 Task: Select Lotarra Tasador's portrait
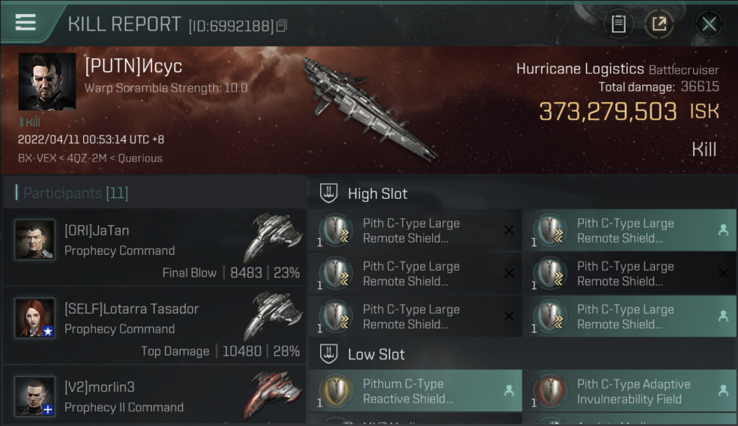pyautogui.click(x=35, y=318)
